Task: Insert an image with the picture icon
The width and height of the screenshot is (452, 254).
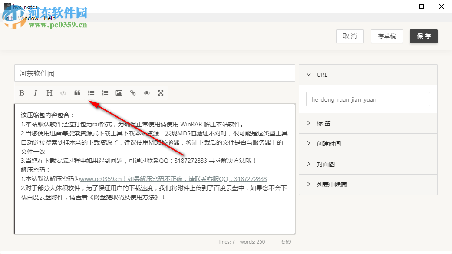Action: coord(119,93)
